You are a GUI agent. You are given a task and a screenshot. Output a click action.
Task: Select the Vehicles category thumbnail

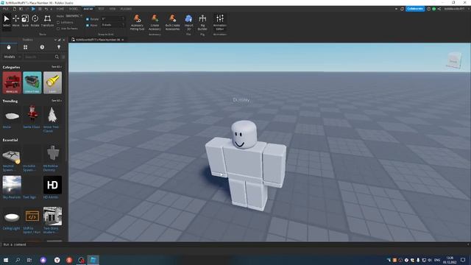coord(12,82)
